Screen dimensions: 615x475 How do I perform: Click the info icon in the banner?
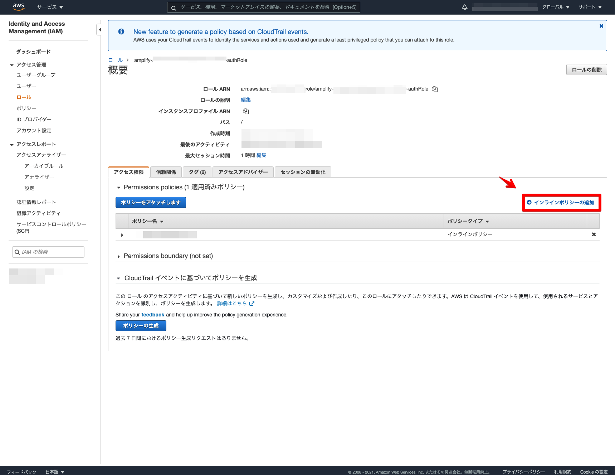coord(121,31)
